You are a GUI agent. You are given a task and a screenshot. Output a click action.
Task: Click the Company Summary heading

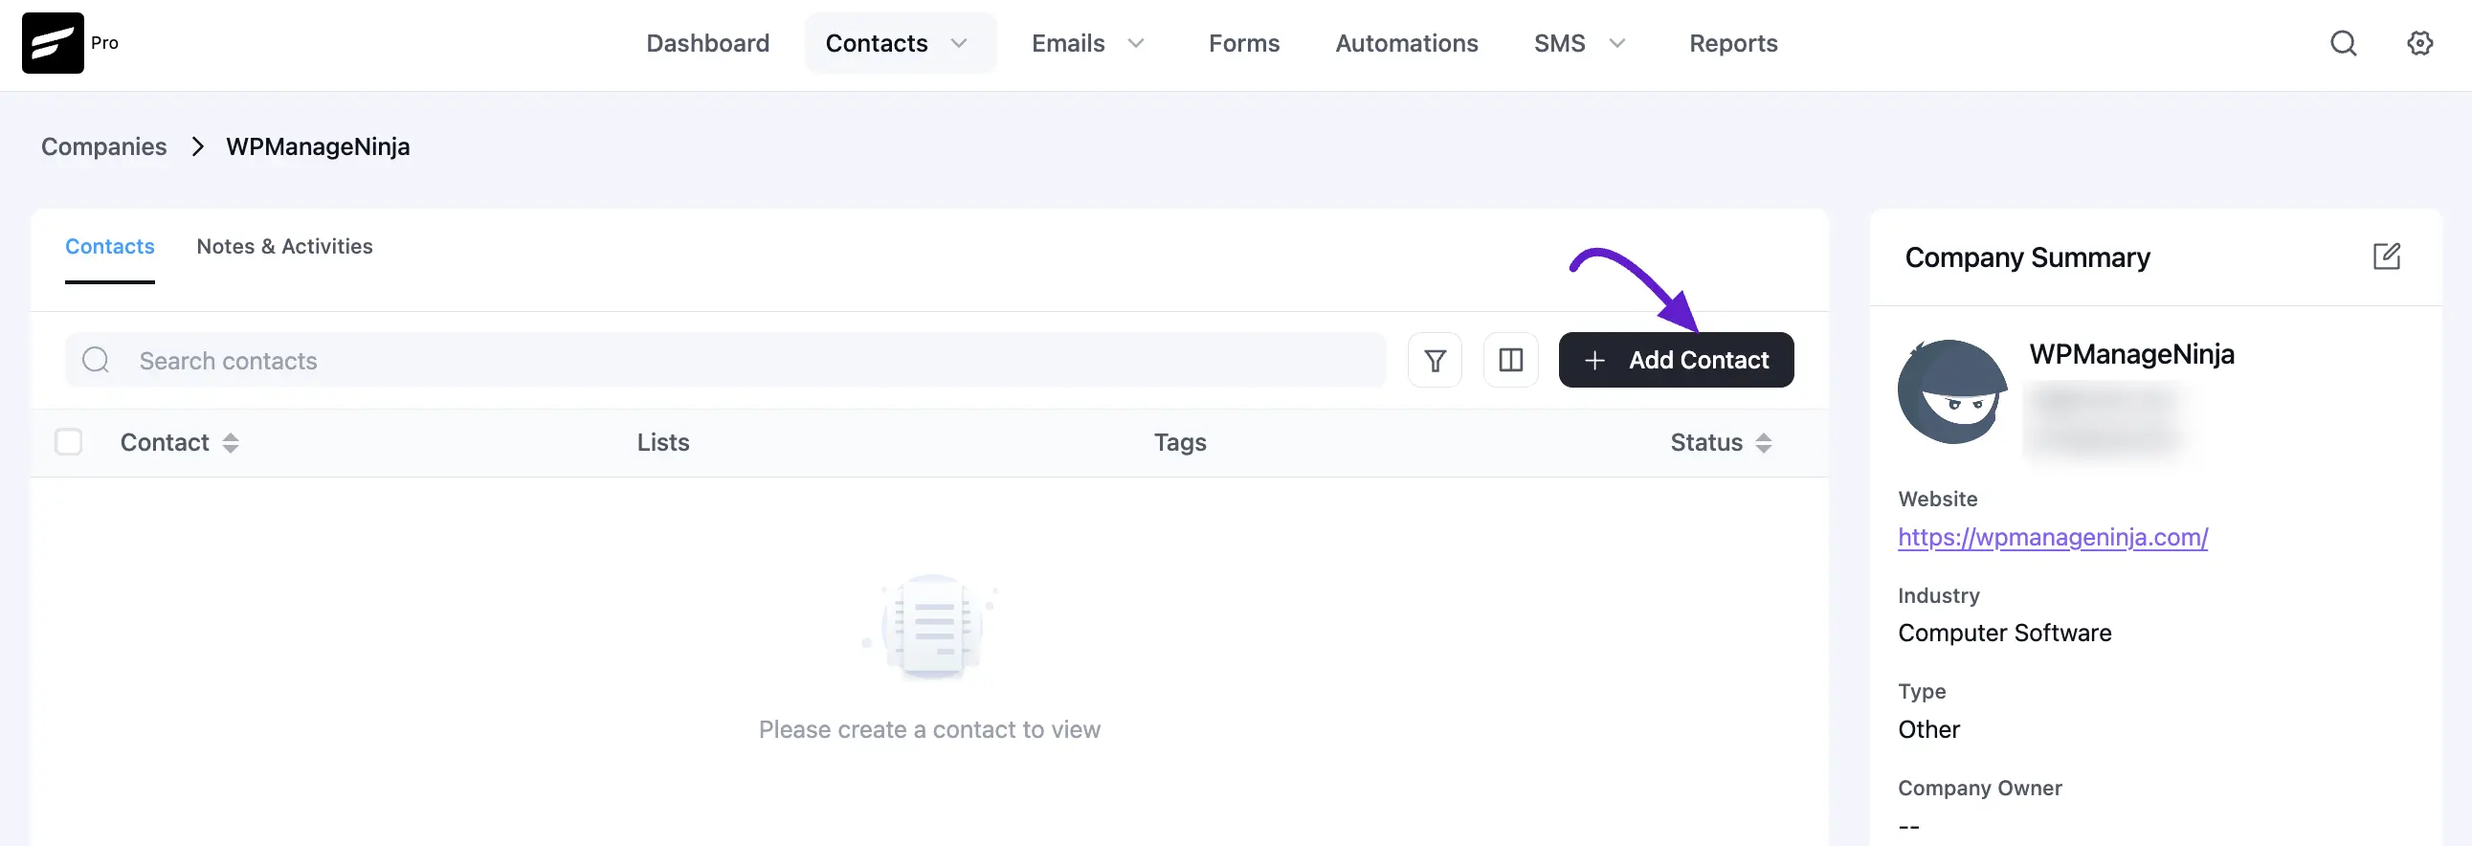(x=2027, y=257)
